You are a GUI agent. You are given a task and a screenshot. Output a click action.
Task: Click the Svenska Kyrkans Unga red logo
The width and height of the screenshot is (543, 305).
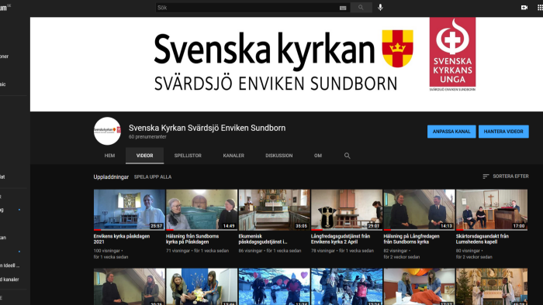click(x=452, y=54)
